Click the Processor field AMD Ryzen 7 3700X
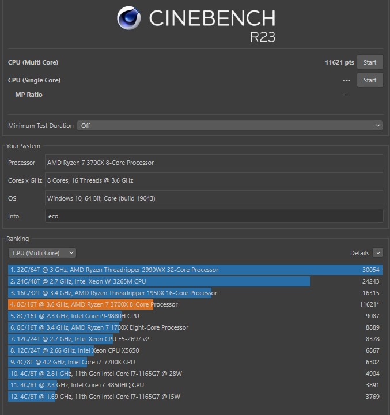390x415 pixels. point(214,162)
